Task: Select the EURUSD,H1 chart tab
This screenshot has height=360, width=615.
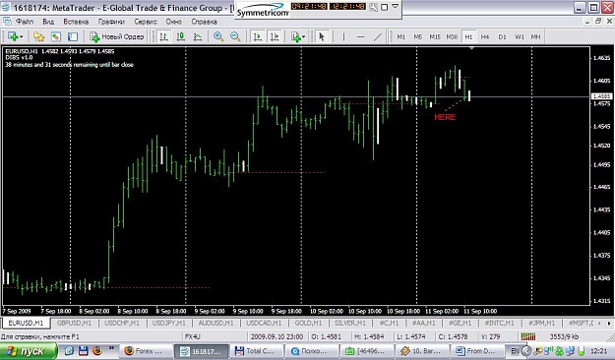Action: (x=26, y=324)
